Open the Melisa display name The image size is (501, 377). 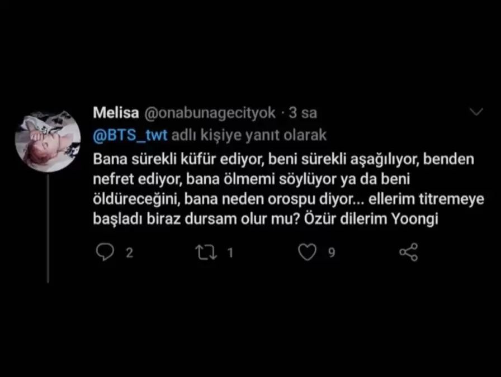pyautogui.click(x=116, y=113)
